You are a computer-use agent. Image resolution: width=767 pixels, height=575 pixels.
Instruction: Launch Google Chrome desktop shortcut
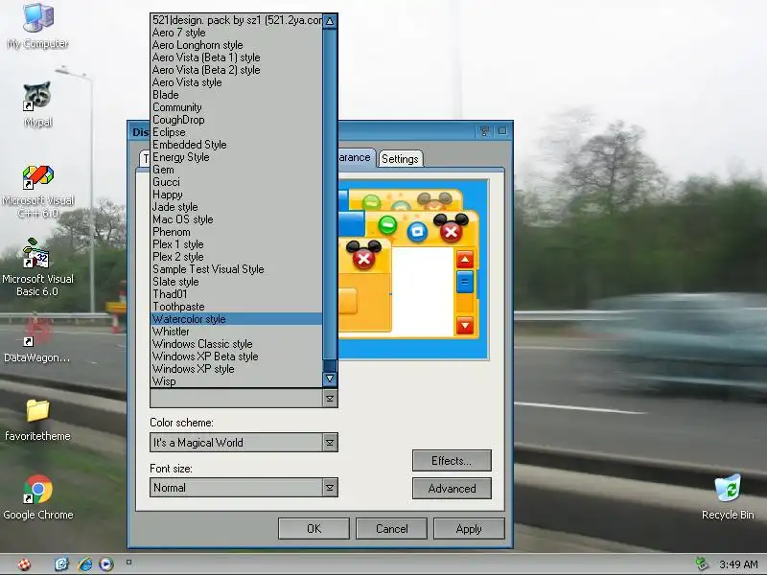tap(37, 496)
